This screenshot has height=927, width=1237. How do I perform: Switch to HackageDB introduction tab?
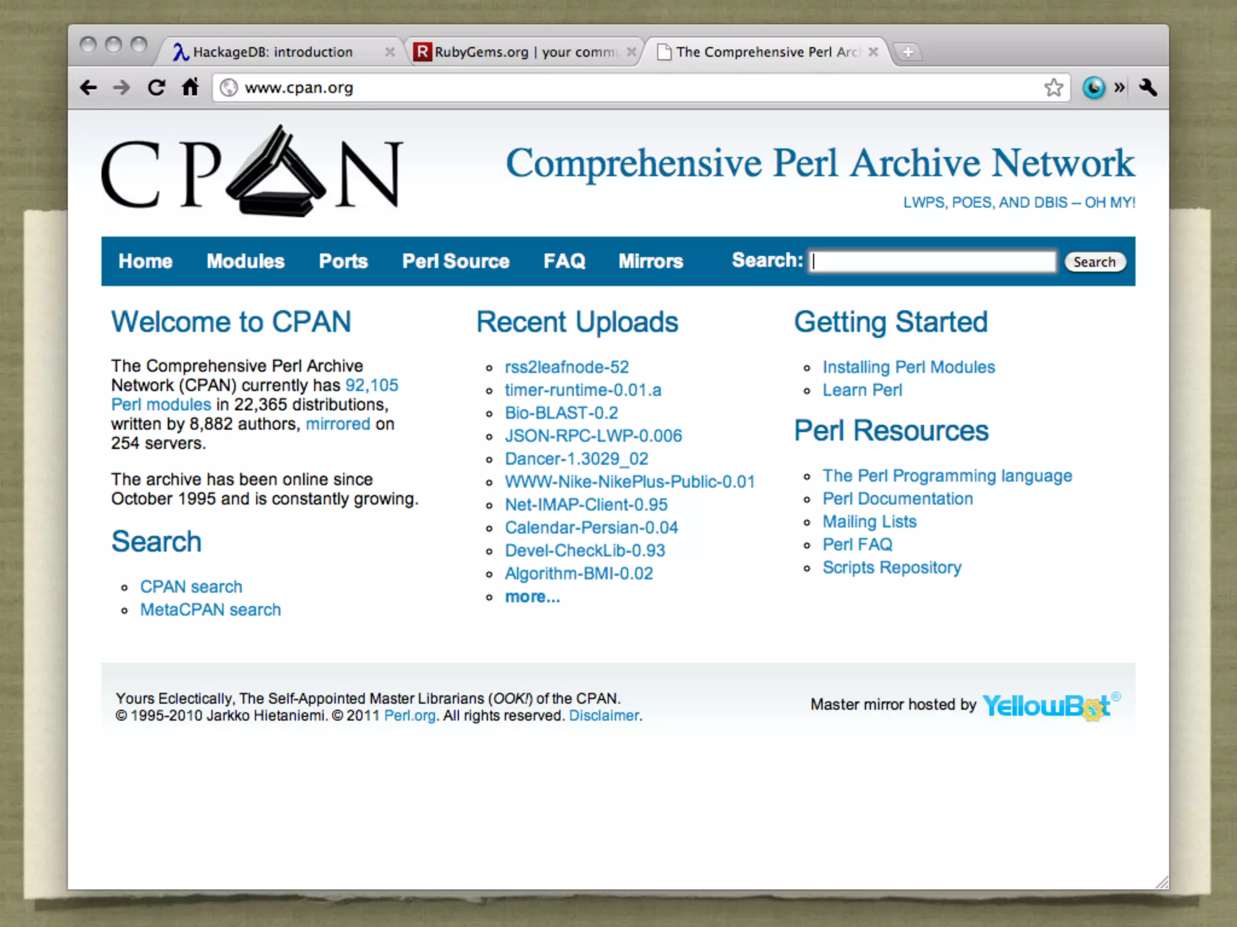click(x=272, y=53)
